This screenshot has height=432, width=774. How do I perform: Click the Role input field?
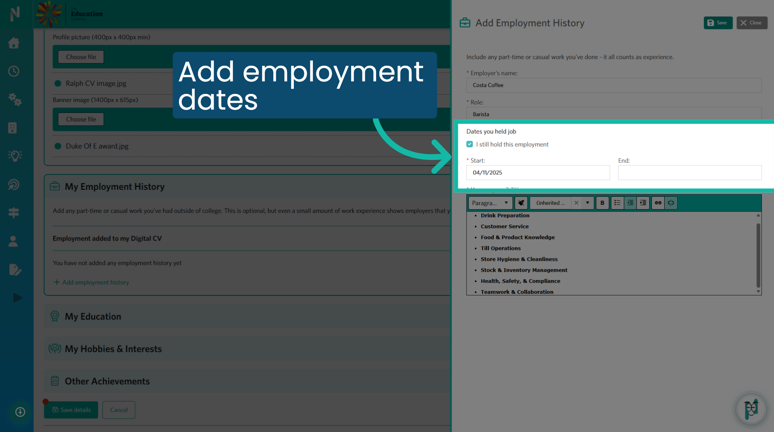(614, 114)
